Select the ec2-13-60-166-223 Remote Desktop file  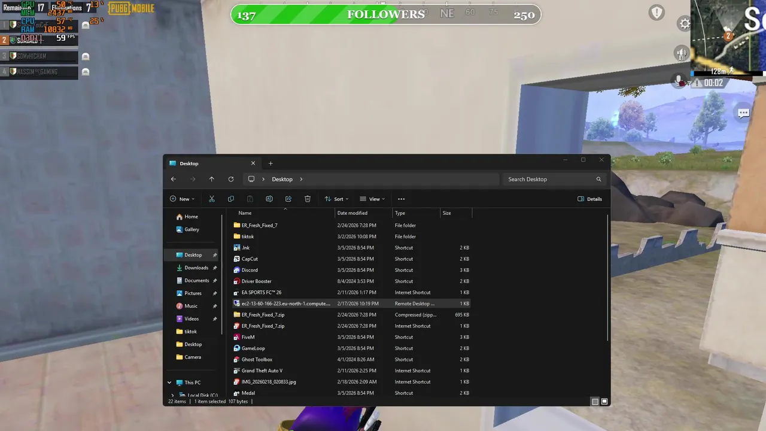tap(351, 303)
